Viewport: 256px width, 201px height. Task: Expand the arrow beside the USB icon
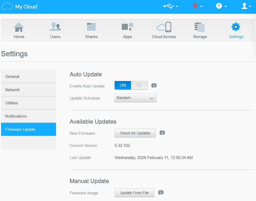coord(177,6)
